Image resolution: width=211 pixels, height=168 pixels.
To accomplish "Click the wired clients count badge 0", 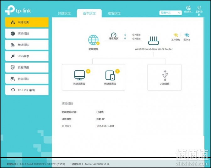I will [88, 71].
